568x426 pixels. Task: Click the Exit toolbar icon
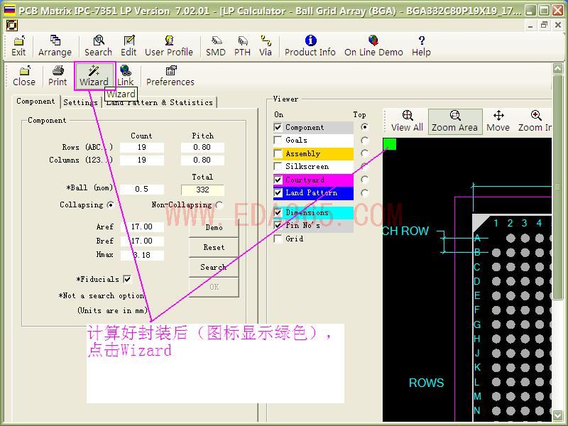pos(18,46)
